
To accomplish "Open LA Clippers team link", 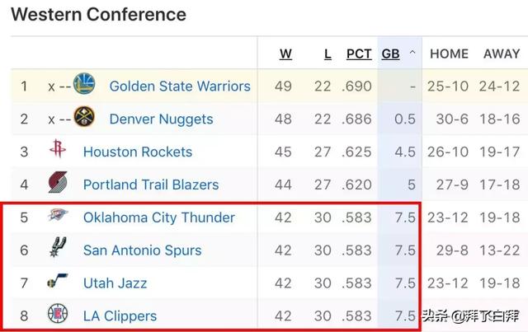I will [x=120, y=316].
